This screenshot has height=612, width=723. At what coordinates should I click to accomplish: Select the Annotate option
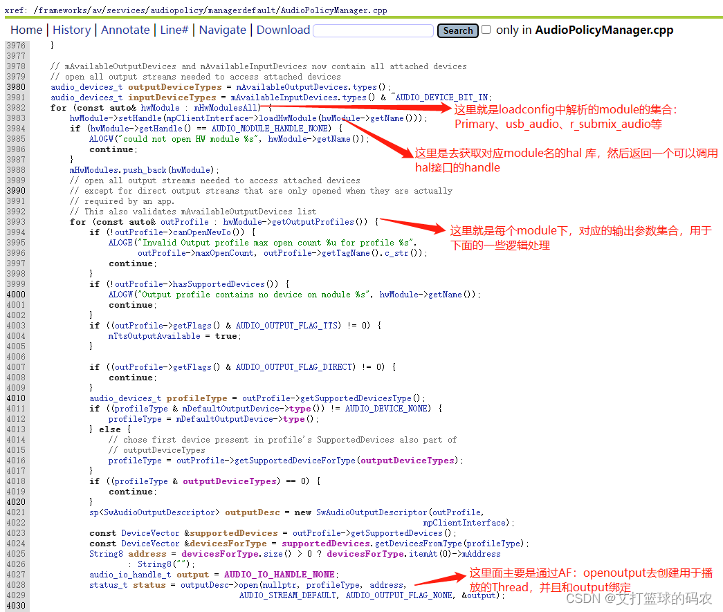pyautogui.click(x=125, y=30)
